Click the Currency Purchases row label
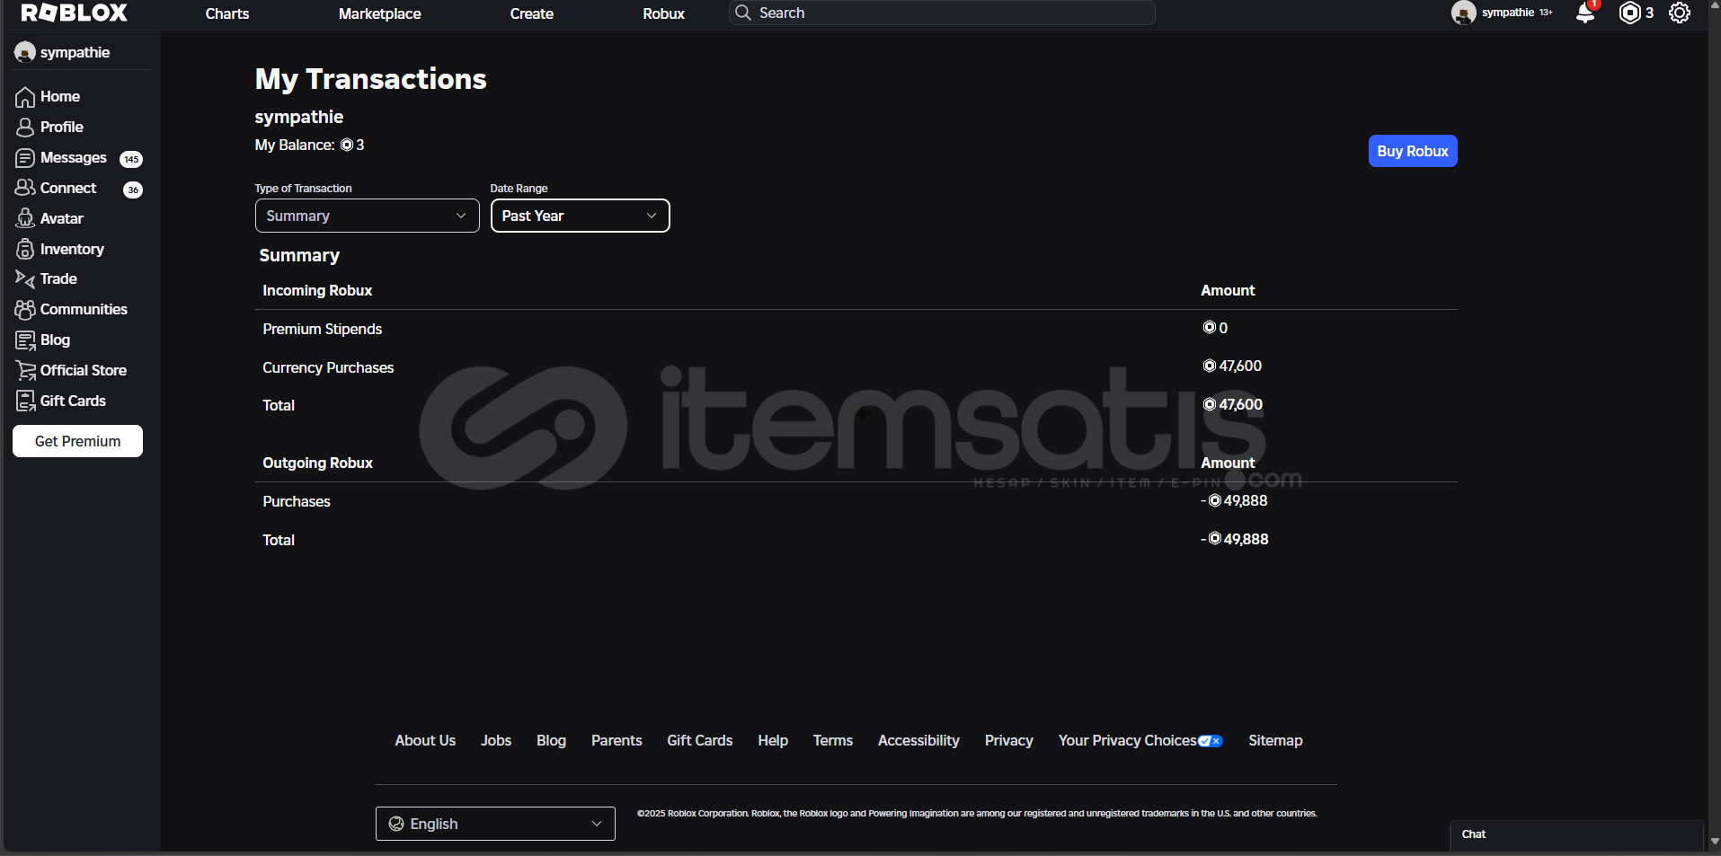 click(x=328, y=367)
